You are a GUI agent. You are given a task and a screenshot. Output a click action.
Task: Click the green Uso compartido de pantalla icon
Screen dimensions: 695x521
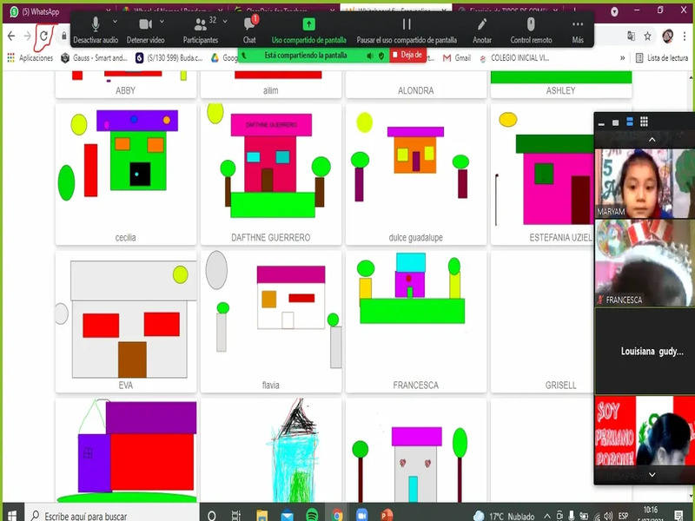click(308, 24)
